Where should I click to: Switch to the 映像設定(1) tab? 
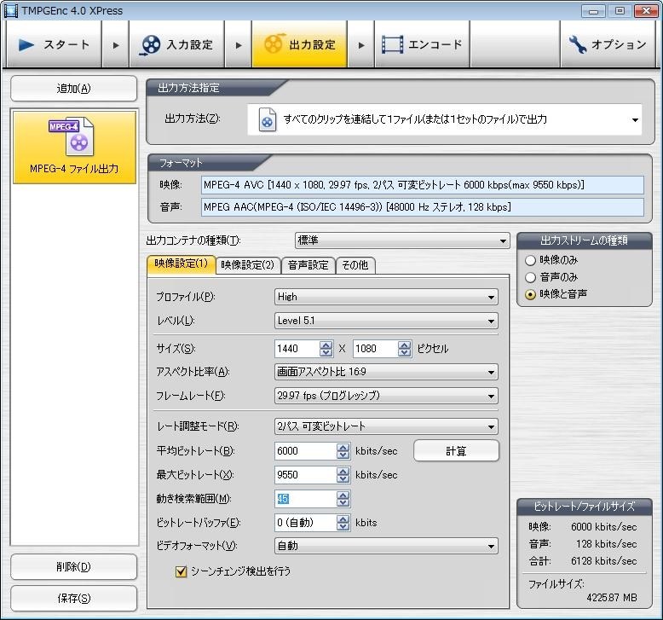coord(181,264)
